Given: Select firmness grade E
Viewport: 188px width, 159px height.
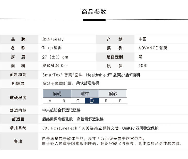Looking at the screenshot, I should tap(106, 101).
